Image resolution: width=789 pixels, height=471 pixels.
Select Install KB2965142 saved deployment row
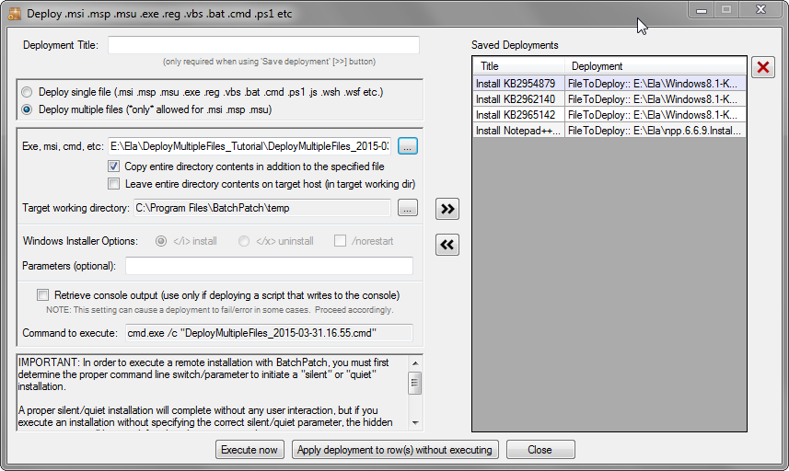(609, 115)
